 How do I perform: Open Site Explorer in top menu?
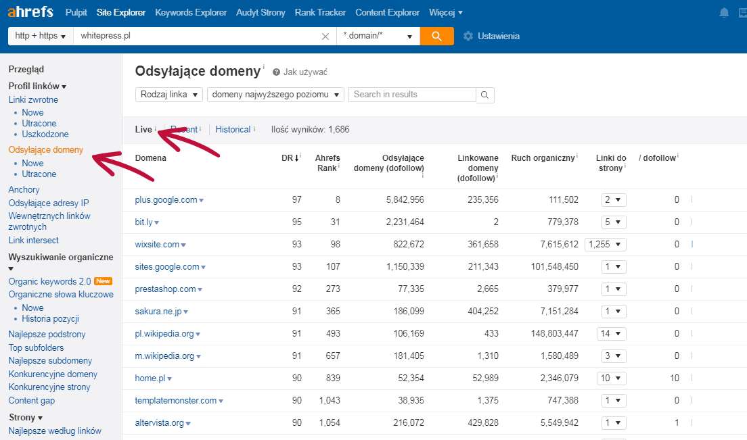click(x=121, y=12)
